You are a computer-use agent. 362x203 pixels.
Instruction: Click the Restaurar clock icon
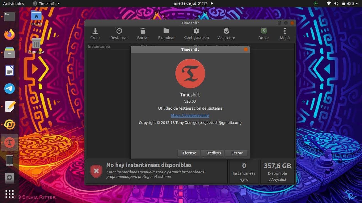tap(119, 31)
